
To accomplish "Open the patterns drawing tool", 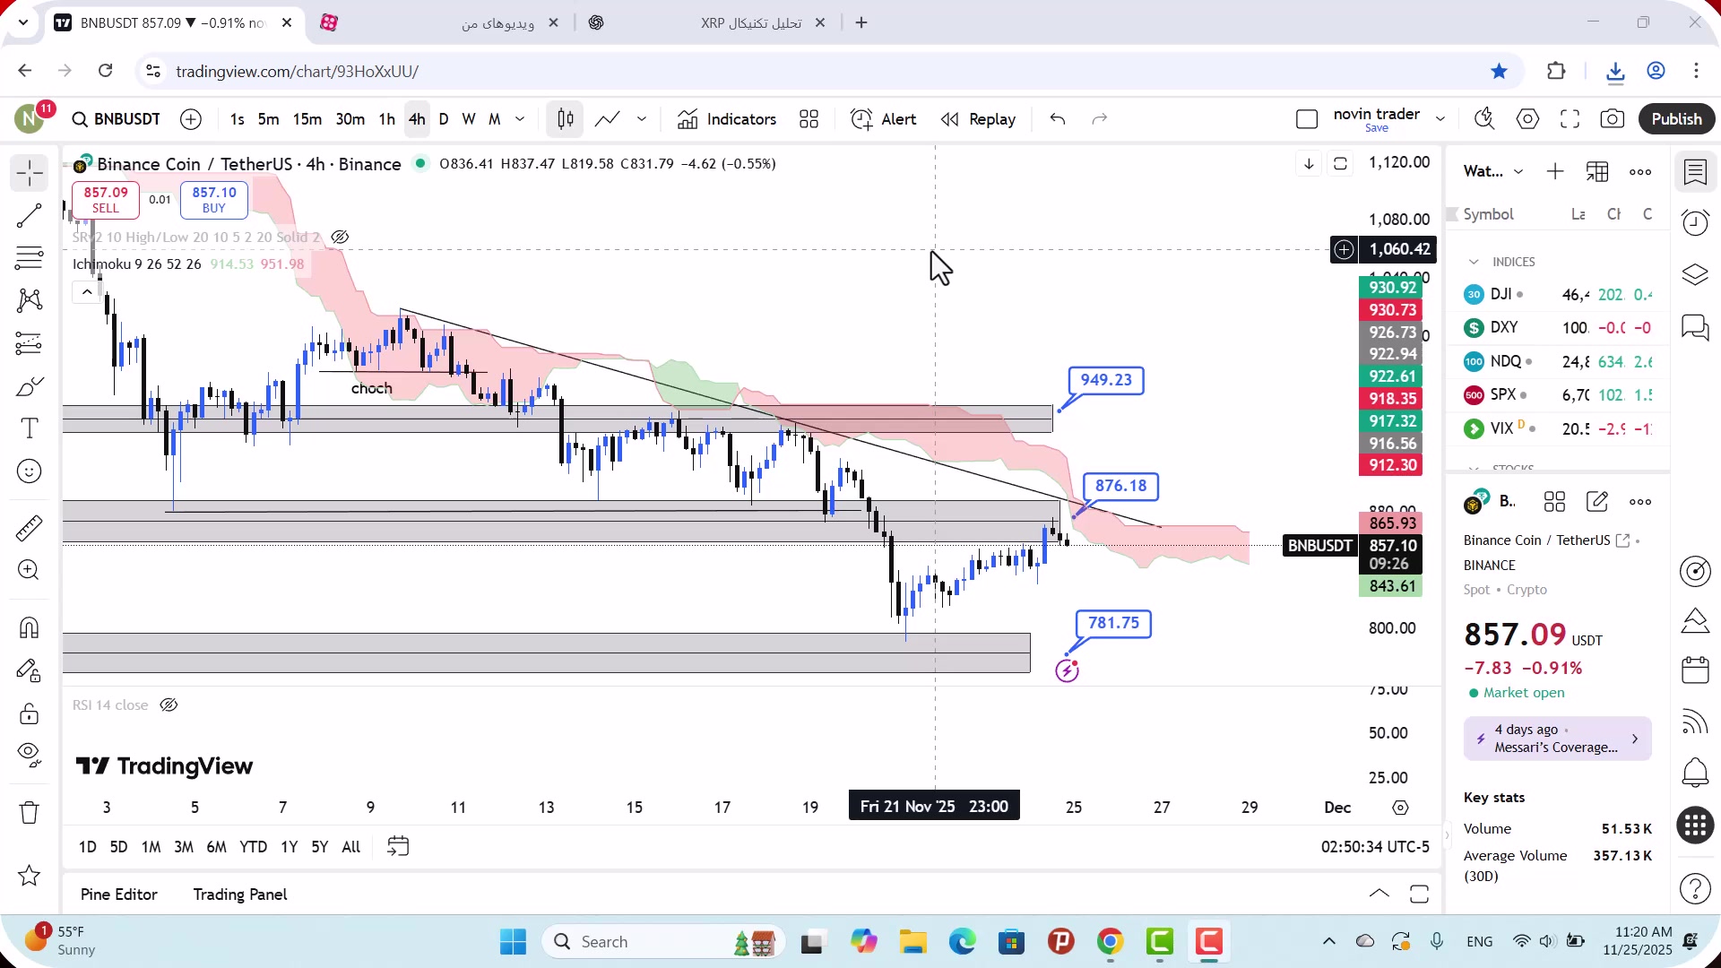I will click(x=29, y=300).
